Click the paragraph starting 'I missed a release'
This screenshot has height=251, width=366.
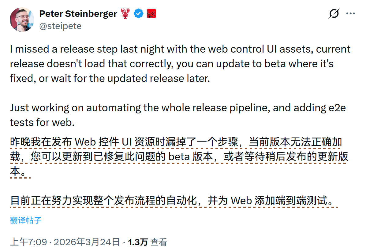click(171, 64)
